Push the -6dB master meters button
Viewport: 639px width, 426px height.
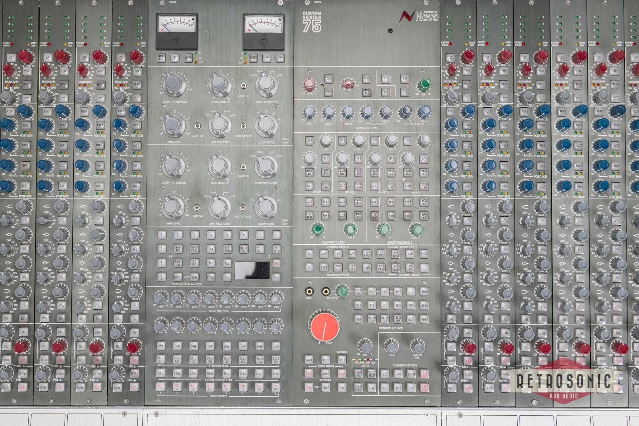click(367, 267)
